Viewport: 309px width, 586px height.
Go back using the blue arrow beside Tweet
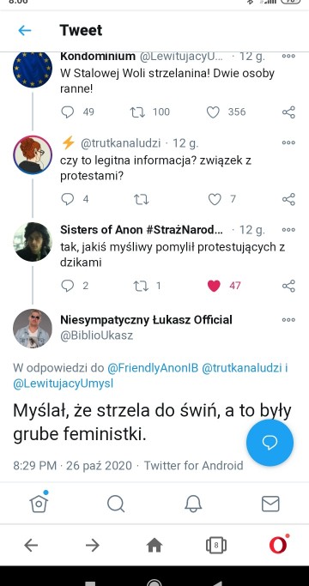click(x=25, y=30)
